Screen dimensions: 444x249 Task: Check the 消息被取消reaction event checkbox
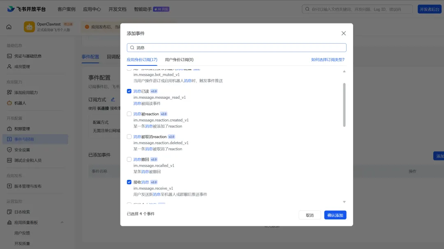(129, 136)
